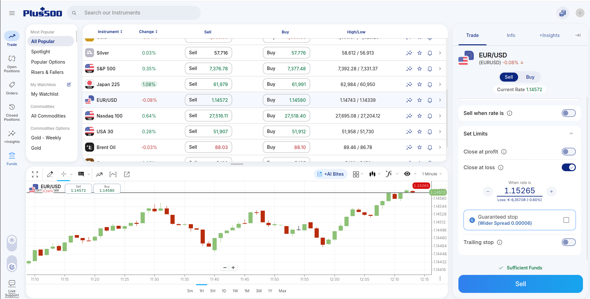Viewport: 590px width, 299px height.
Task: Select the 1H chart range
Action: click(x=202, y=291)
